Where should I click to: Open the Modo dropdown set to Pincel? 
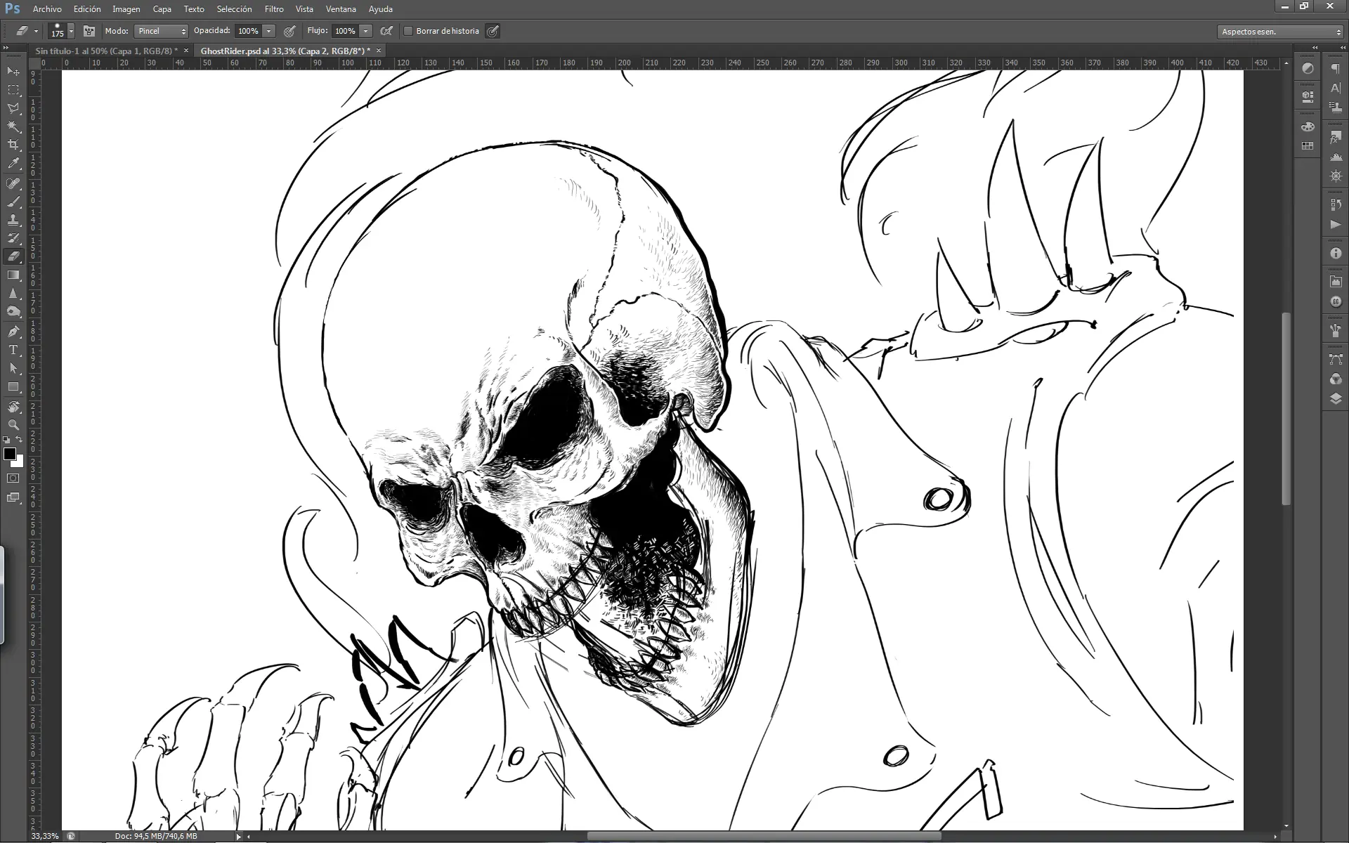point(161,31)
